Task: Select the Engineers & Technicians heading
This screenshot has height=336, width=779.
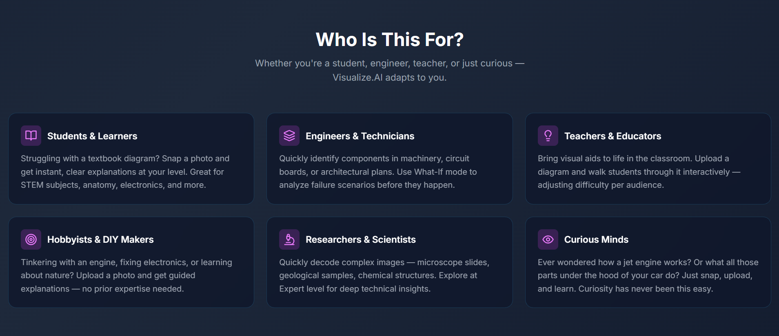Action: 360,136
